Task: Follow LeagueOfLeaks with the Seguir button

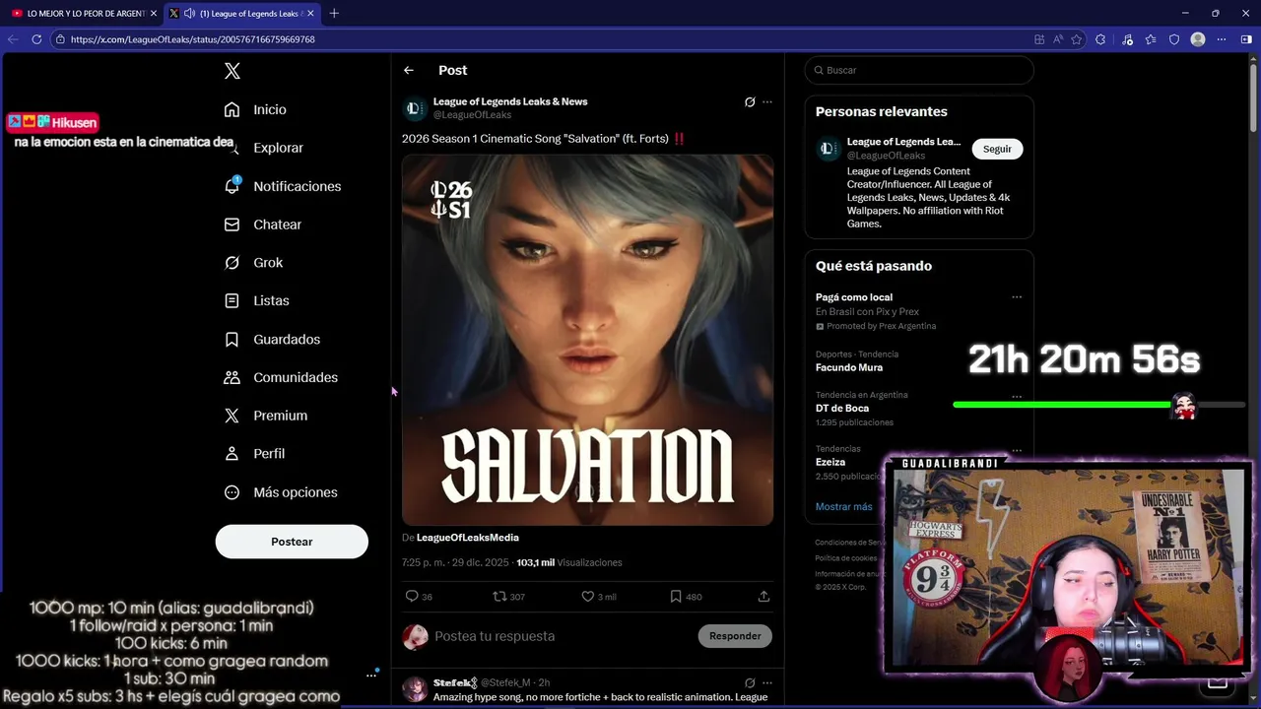Action: 997,149
